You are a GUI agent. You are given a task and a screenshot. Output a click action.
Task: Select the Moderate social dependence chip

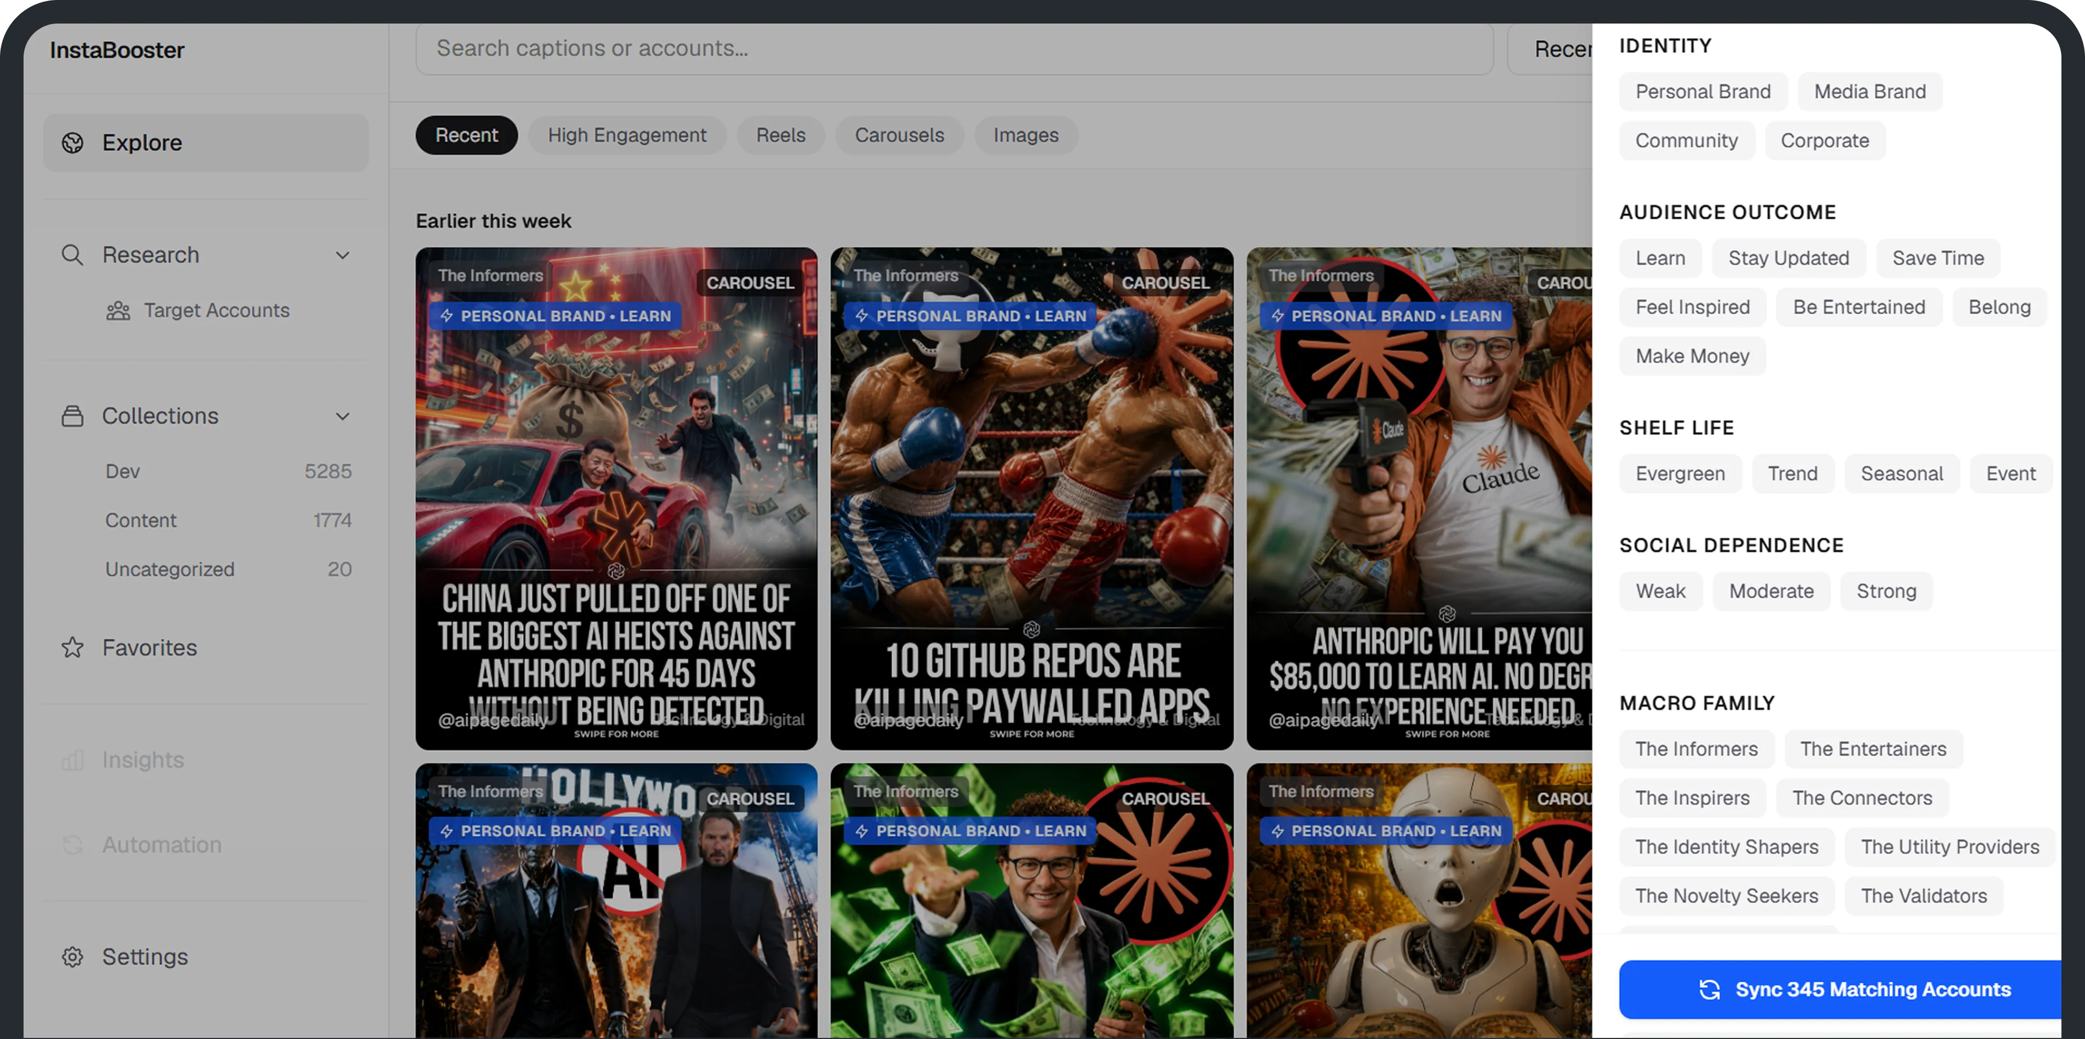(x=1771, y=592)
